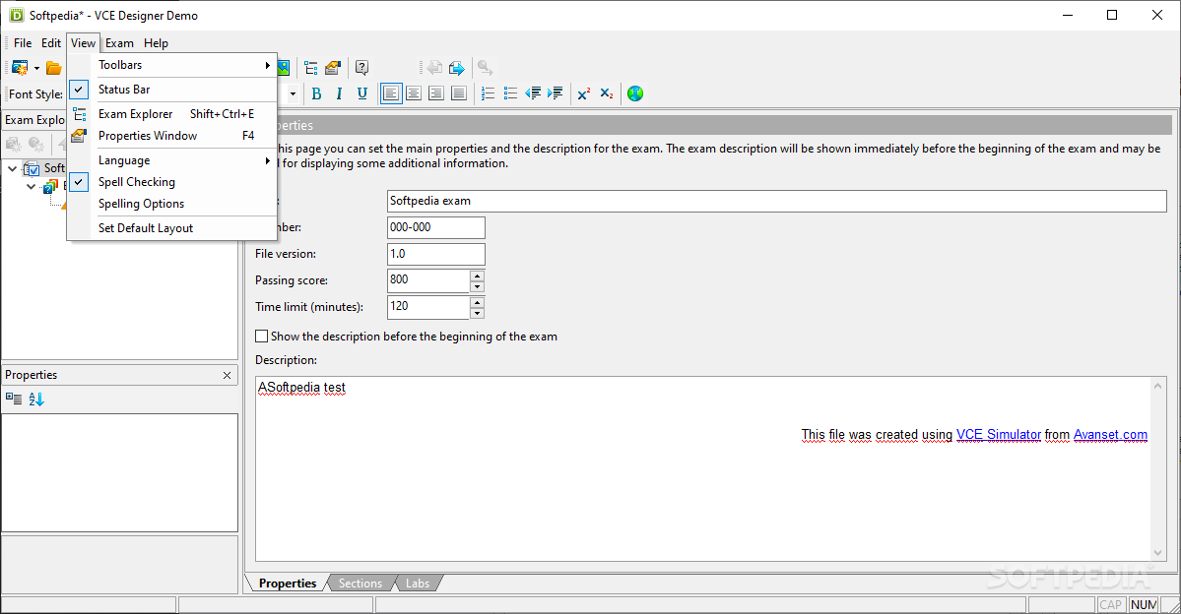Close the Properties panel
The width and height of the screenshot is (1181, 614).
[227, 375]
